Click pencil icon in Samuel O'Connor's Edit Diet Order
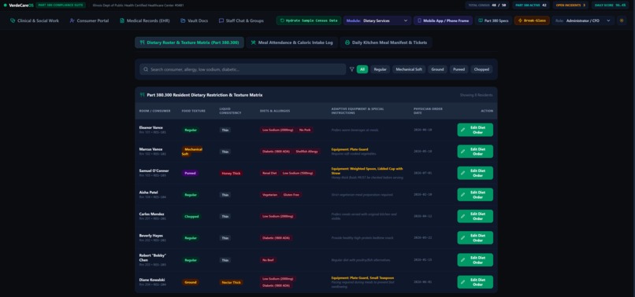Screen dimensions: 635x297 coord(463,173)
